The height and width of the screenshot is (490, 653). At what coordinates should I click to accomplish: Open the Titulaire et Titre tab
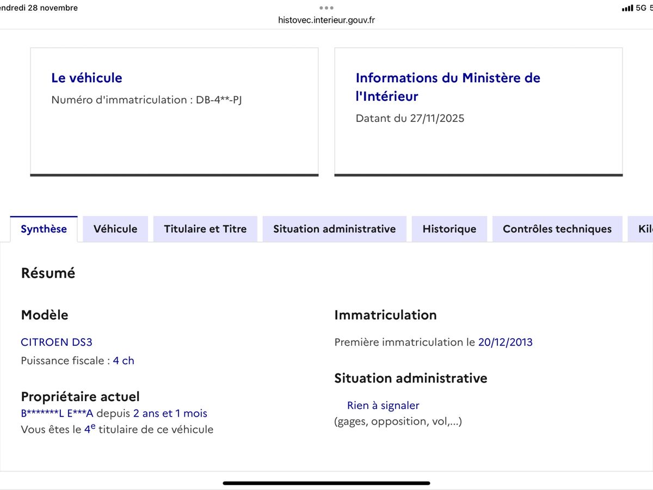[205, 229]
